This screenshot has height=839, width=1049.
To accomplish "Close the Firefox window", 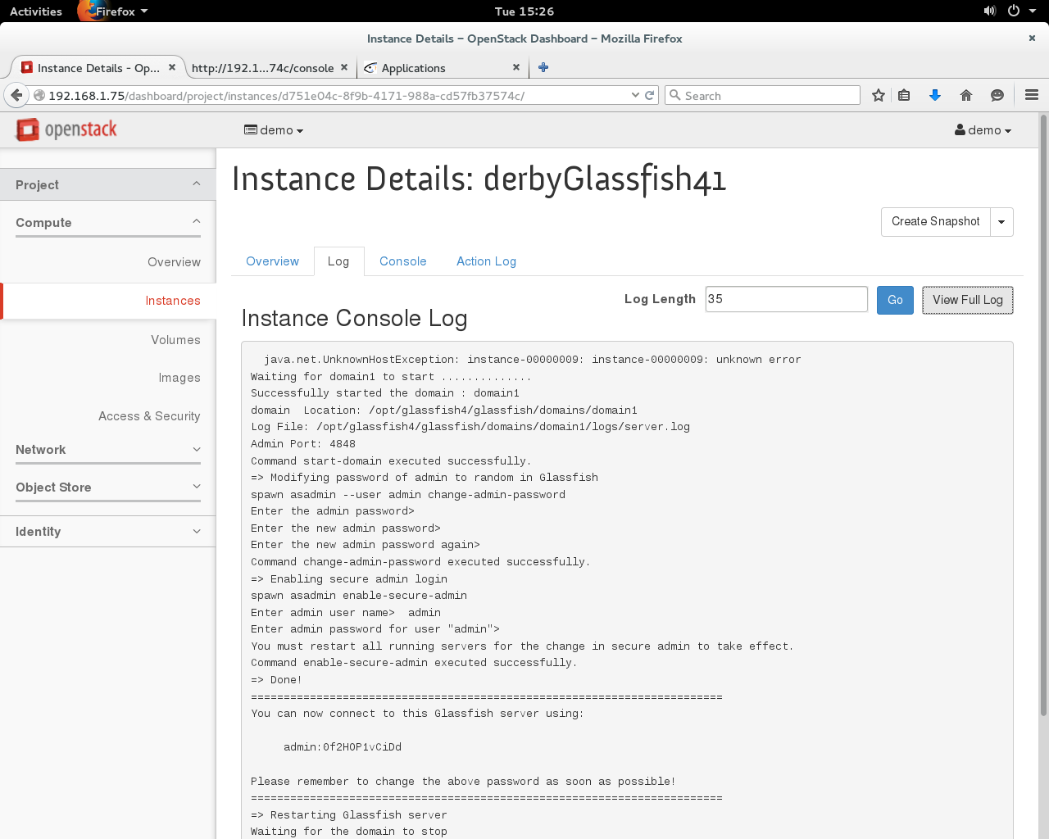I will click(x=1032, y=38).
